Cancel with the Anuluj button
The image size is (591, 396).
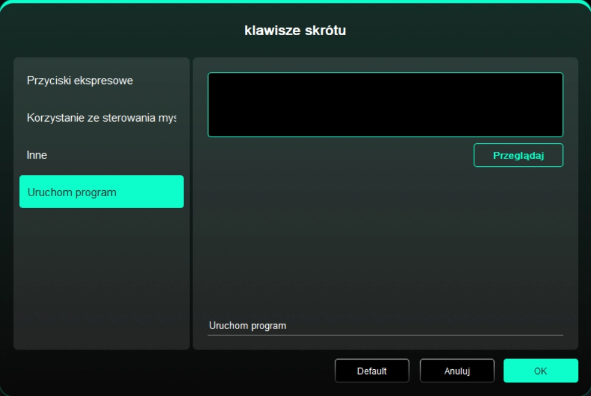click(x=457, y=371)
